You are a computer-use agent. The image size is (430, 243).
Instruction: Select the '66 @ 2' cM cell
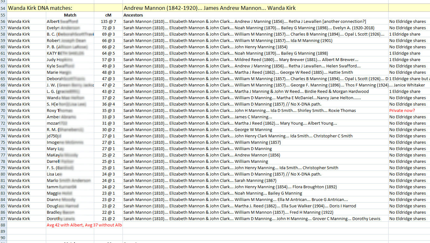(x=108, y=47)
